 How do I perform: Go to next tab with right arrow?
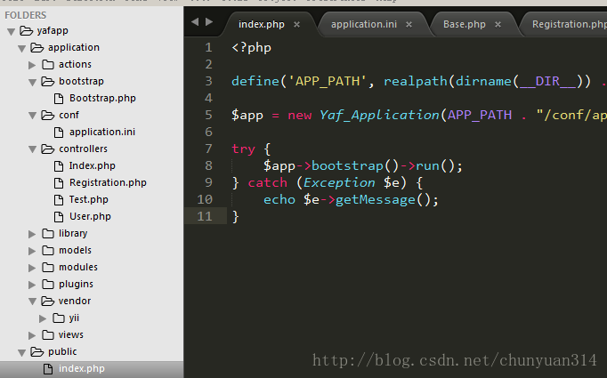point(209,22)
